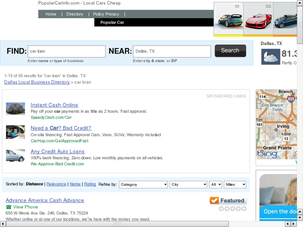Visit CarHop.com/GetApprovedFast link
303x227 pixels.
(x=60, y=141)
